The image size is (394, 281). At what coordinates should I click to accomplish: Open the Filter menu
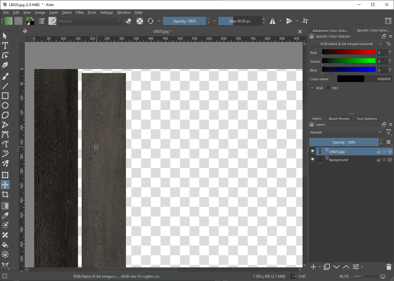(x=80, y=12)
